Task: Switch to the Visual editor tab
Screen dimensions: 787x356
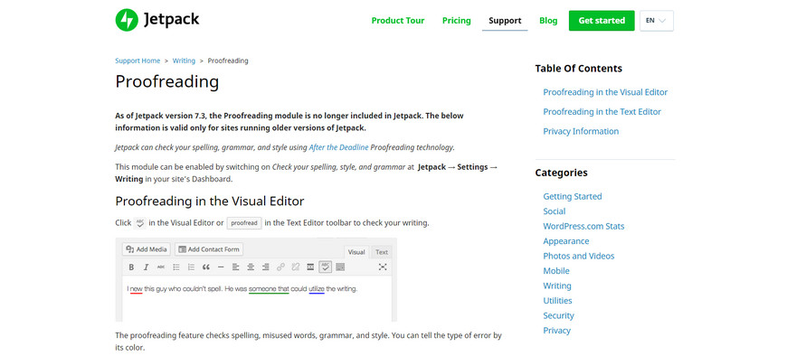Action: coord(356,252)
